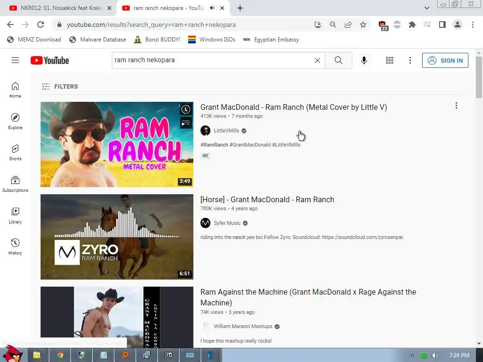The width and height of the screenshot is (483, 362).
Task: Close the NKR012 Noisekick tab
Action: [x=109, y=8]
